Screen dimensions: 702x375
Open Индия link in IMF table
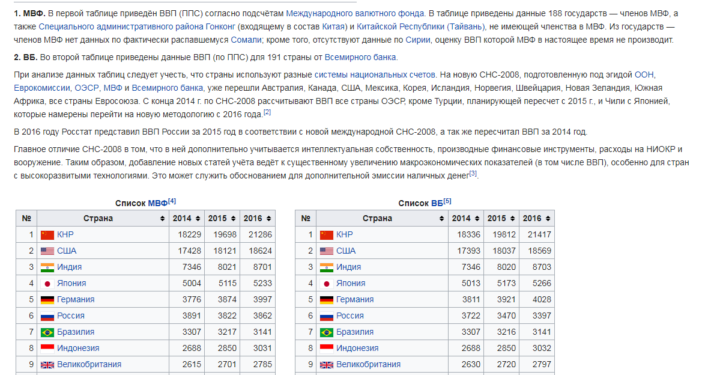(70, 267)
